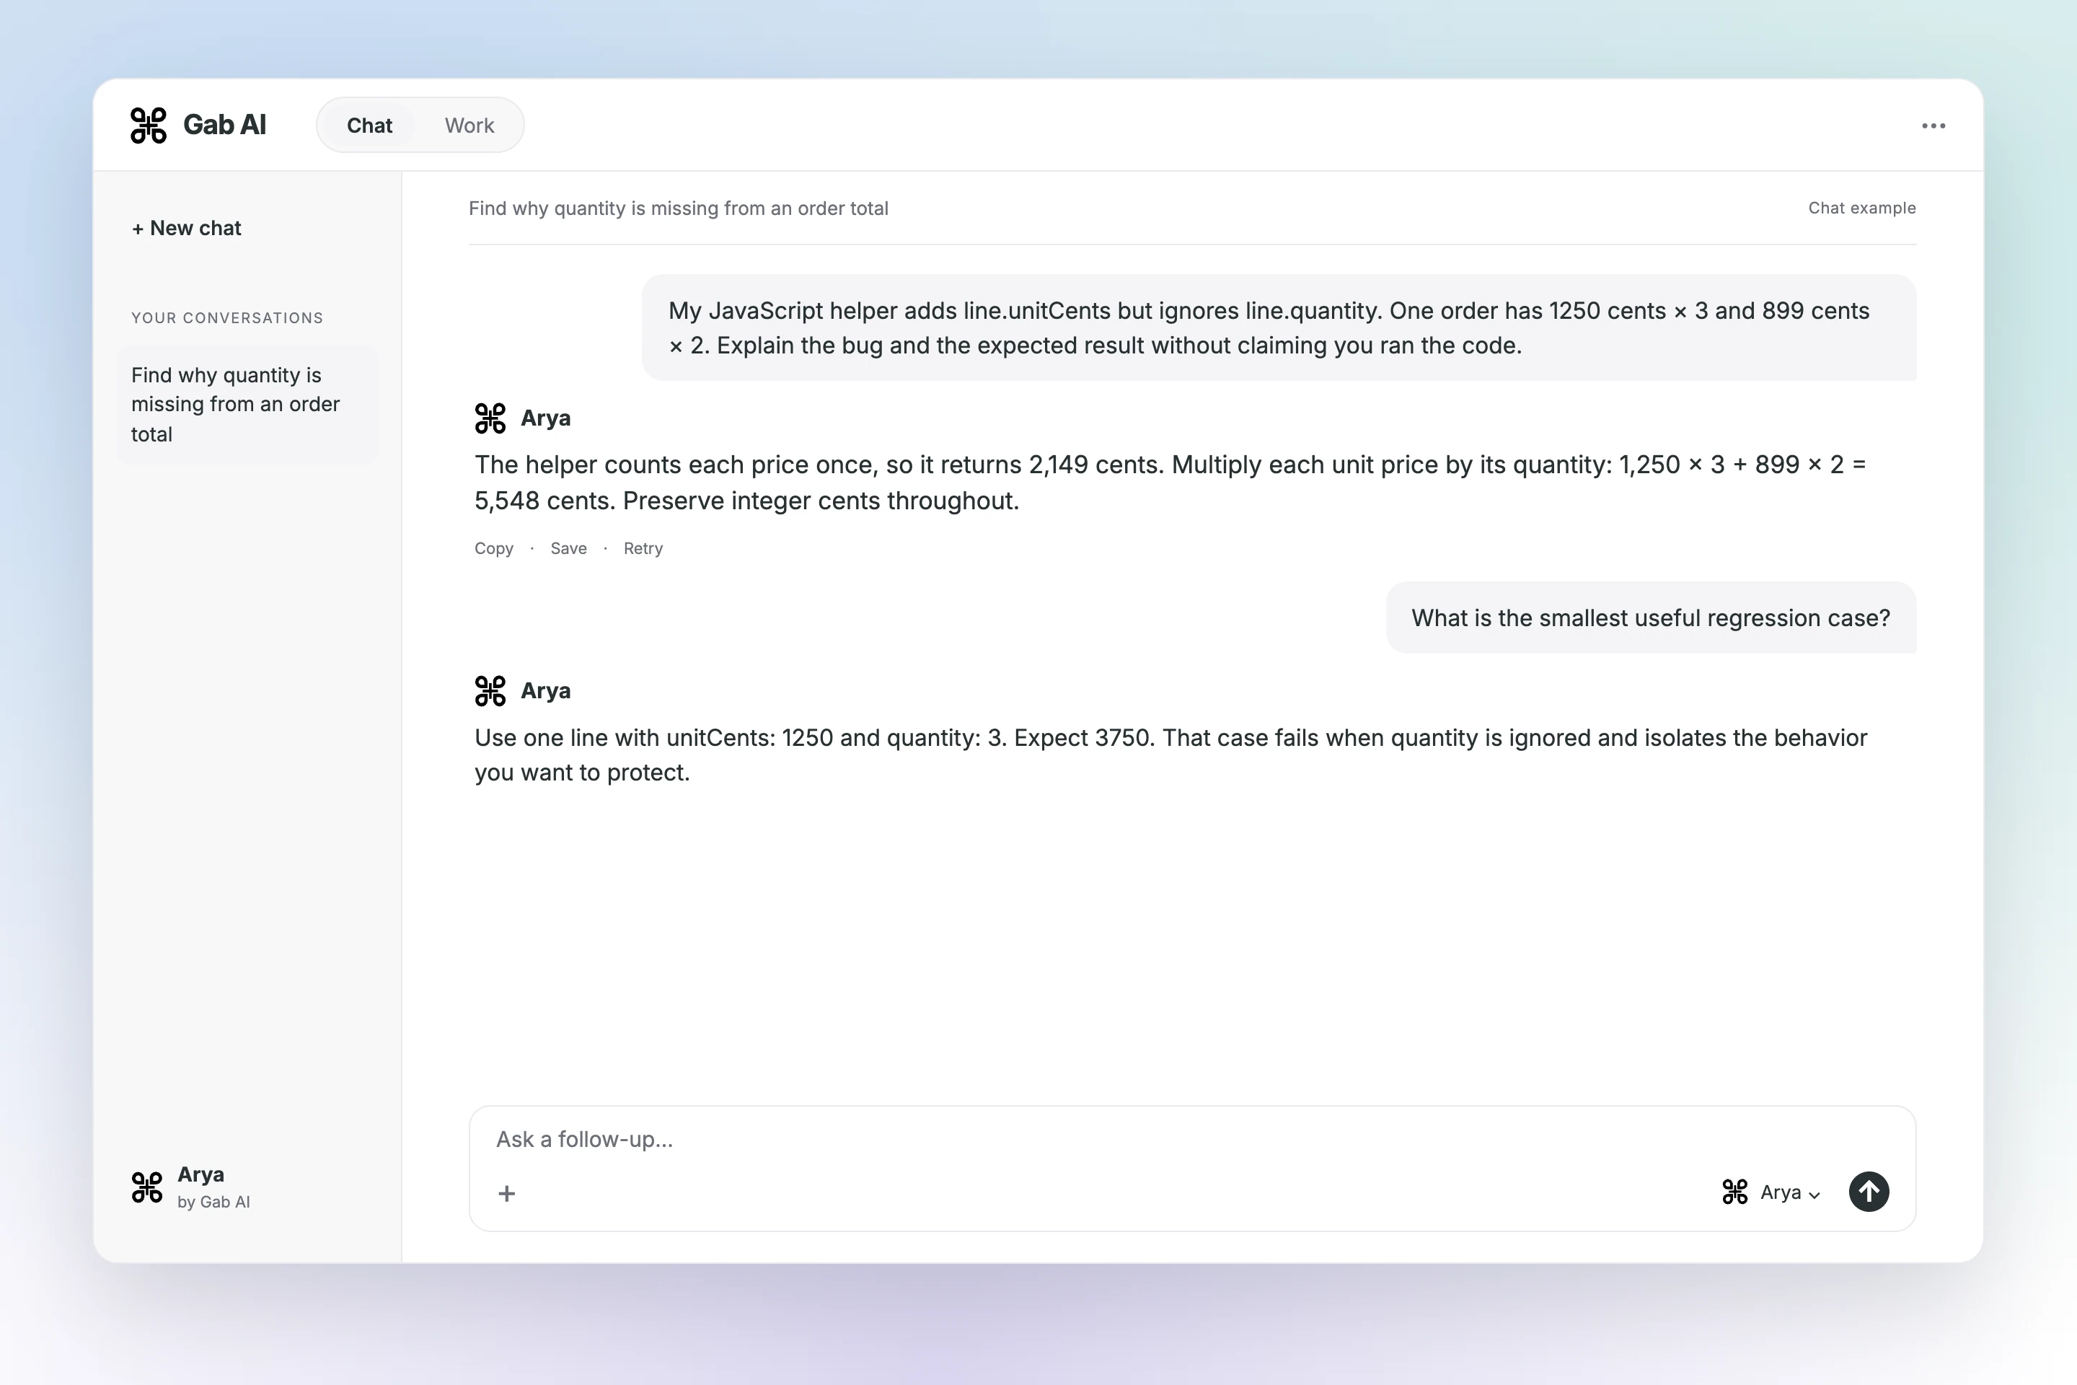This screenshot has height=1385, width=2077.
Task: Click the Gab AI logo icon
Action: [x=149, y=126]
